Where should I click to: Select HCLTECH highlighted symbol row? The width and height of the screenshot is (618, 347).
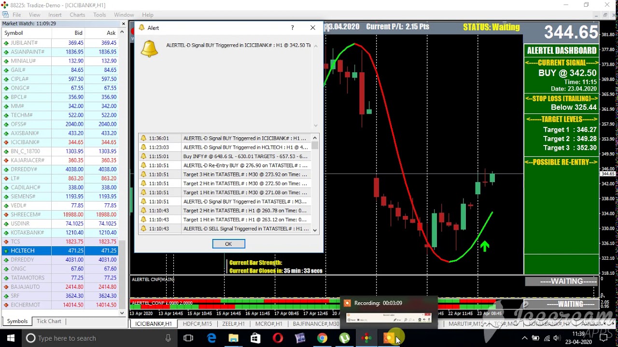[60, 251]
